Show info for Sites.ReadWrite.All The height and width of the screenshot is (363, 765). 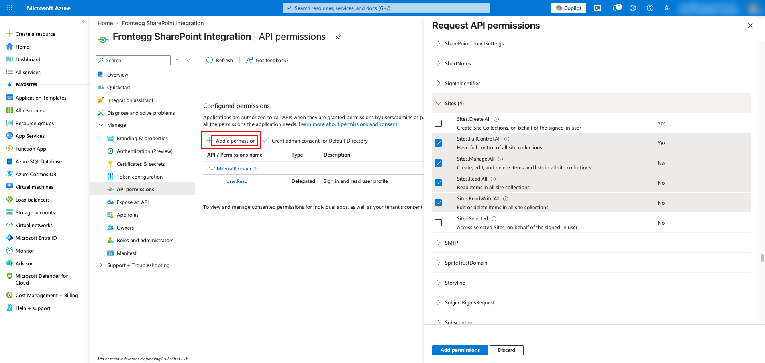[506, 199]
